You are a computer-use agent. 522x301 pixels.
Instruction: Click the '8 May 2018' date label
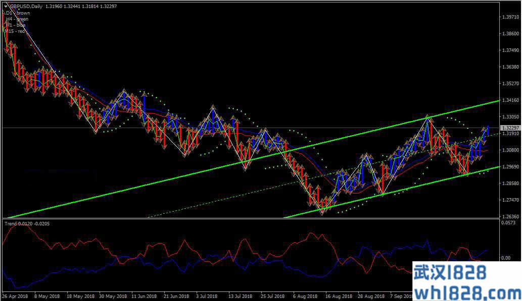[x=47, y=296]
